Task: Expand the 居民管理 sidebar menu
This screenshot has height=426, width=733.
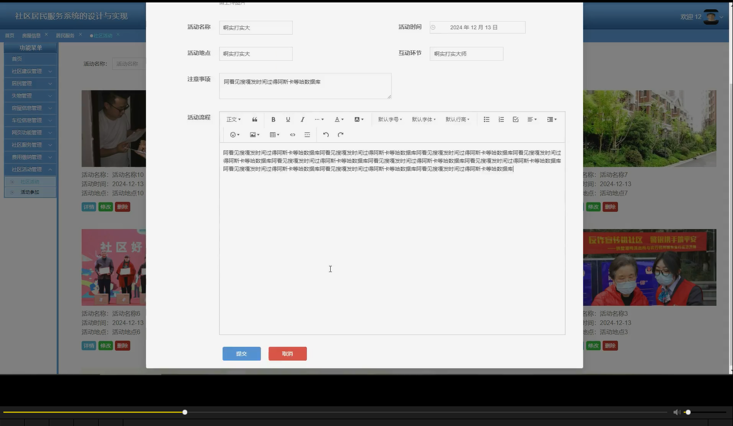Action: (x=30, y=83)
